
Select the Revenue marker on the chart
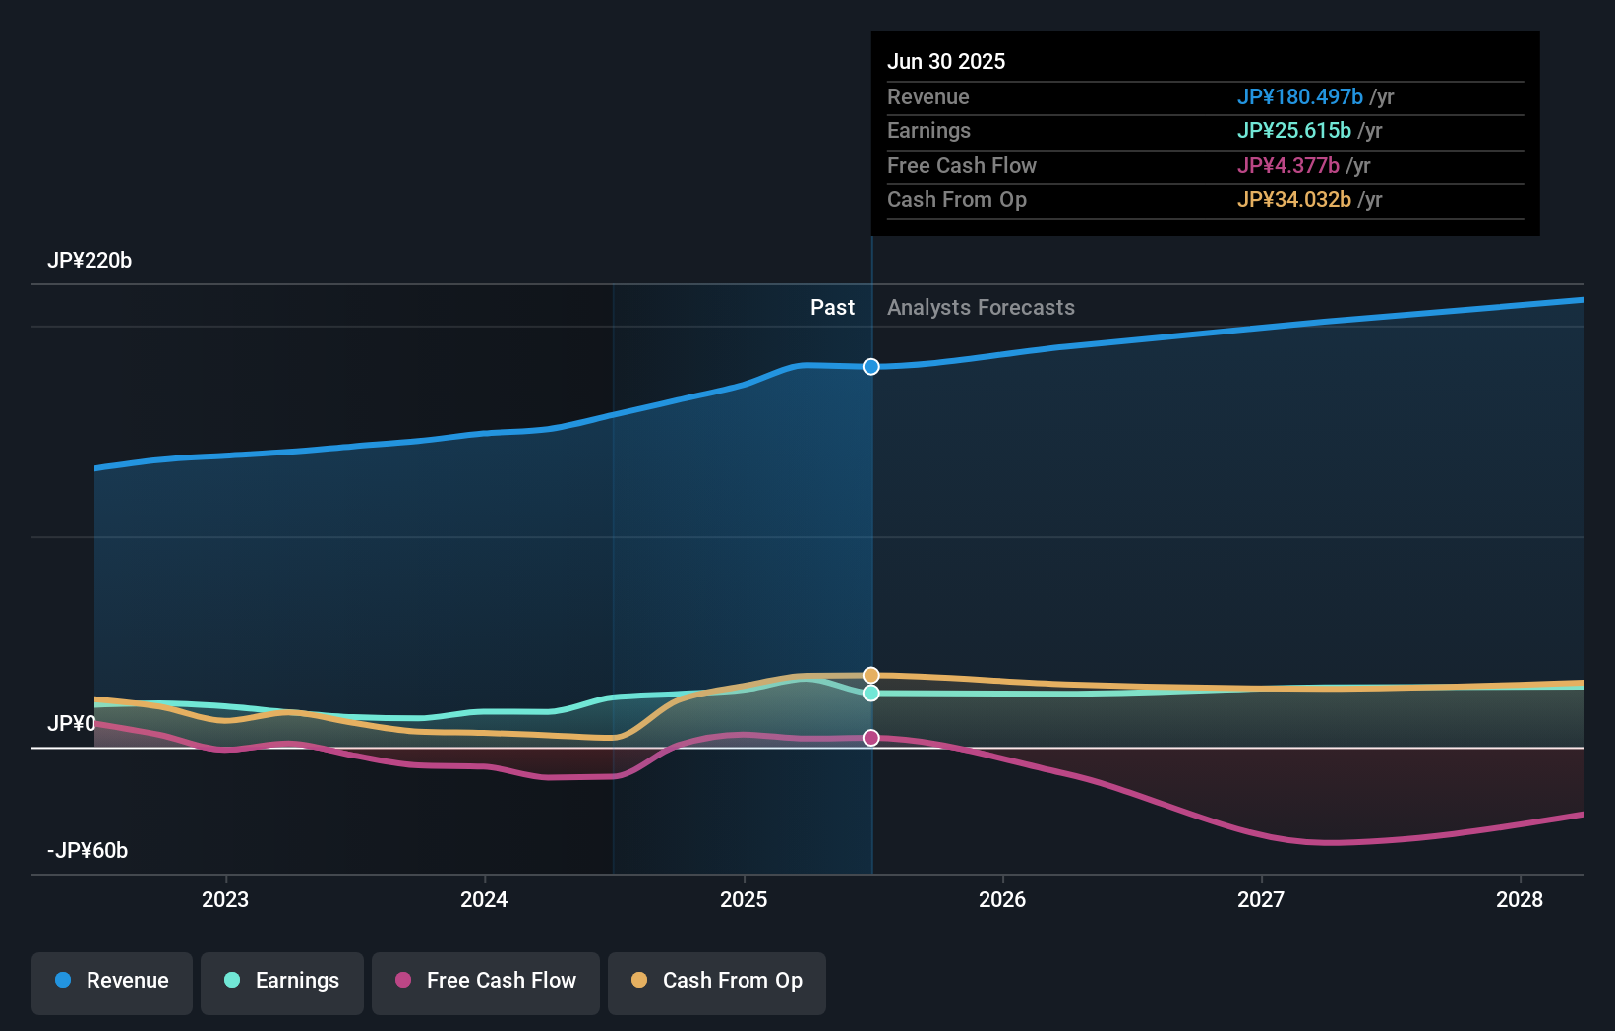pos(870,367)
